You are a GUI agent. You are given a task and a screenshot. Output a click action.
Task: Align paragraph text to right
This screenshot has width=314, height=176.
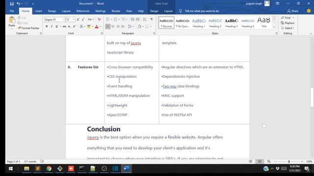(118, 26)
